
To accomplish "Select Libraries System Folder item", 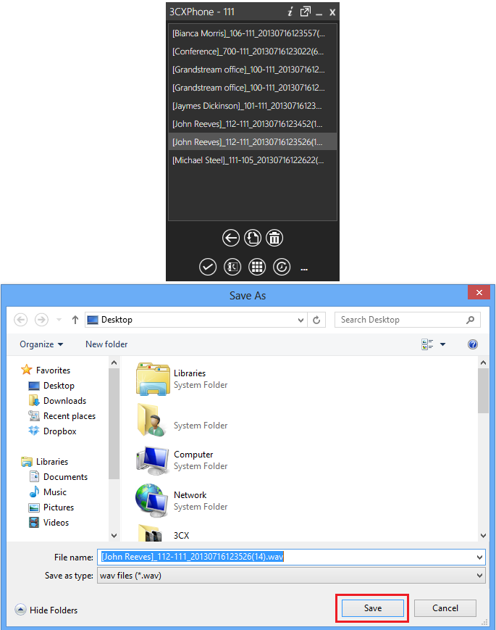I will (182, 379).
